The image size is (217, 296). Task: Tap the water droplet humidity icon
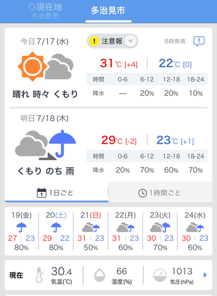point(100,275)
